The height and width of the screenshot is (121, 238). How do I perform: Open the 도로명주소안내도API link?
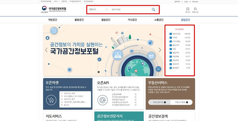click(x=120, y=102)
